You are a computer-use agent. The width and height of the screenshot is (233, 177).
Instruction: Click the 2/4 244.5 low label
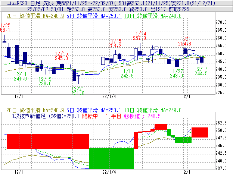pyautogui.click(x=201, y=71)
